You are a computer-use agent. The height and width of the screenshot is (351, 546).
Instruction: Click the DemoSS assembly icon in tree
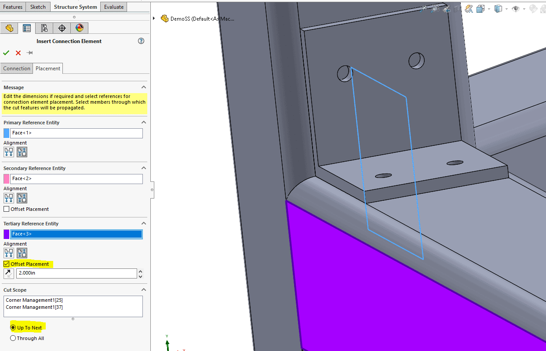pos(165,18)
